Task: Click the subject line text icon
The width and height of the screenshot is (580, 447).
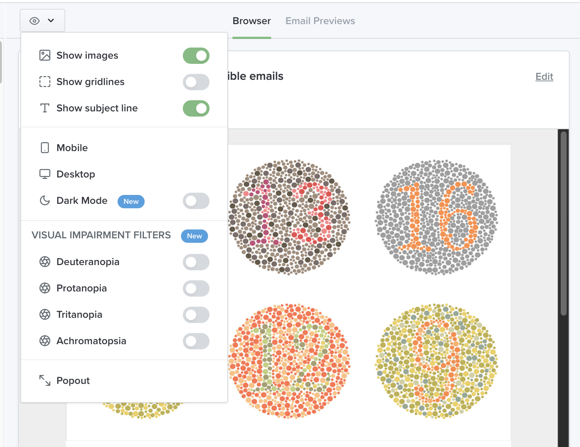Action: (x=45, y=108)
